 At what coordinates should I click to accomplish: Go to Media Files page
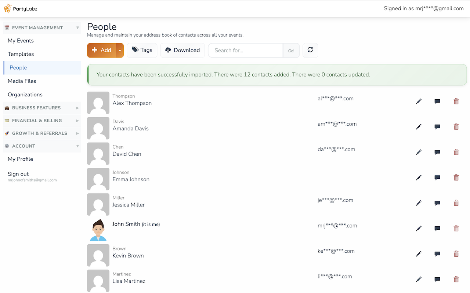point(22,81)
